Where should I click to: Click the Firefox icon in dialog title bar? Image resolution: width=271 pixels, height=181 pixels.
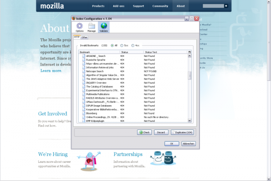pos(74,19)
